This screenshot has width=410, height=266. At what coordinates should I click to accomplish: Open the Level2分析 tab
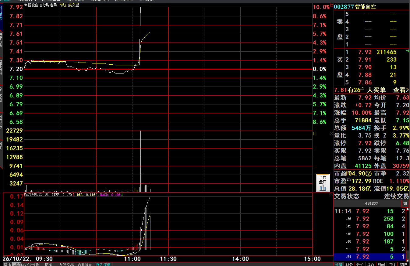[30, 264]
